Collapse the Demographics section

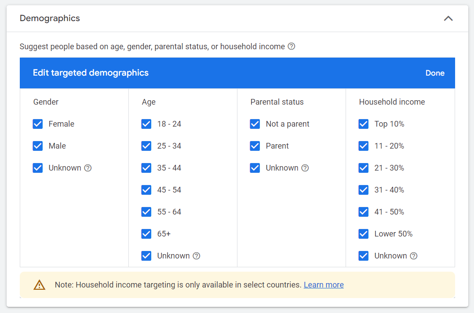448,18
